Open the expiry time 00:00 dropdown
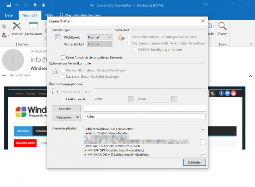The image size is (255, 187). [x=174, y=99]
